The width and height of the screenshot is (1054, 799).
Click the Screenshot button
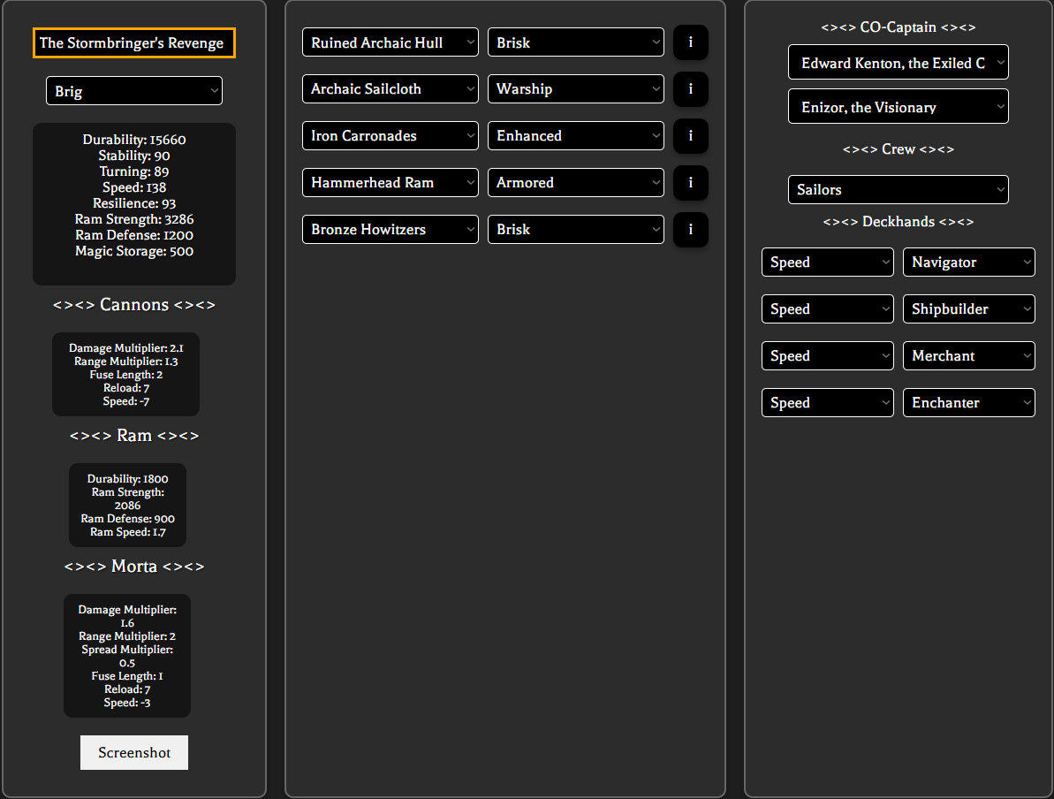pos(134,752)
